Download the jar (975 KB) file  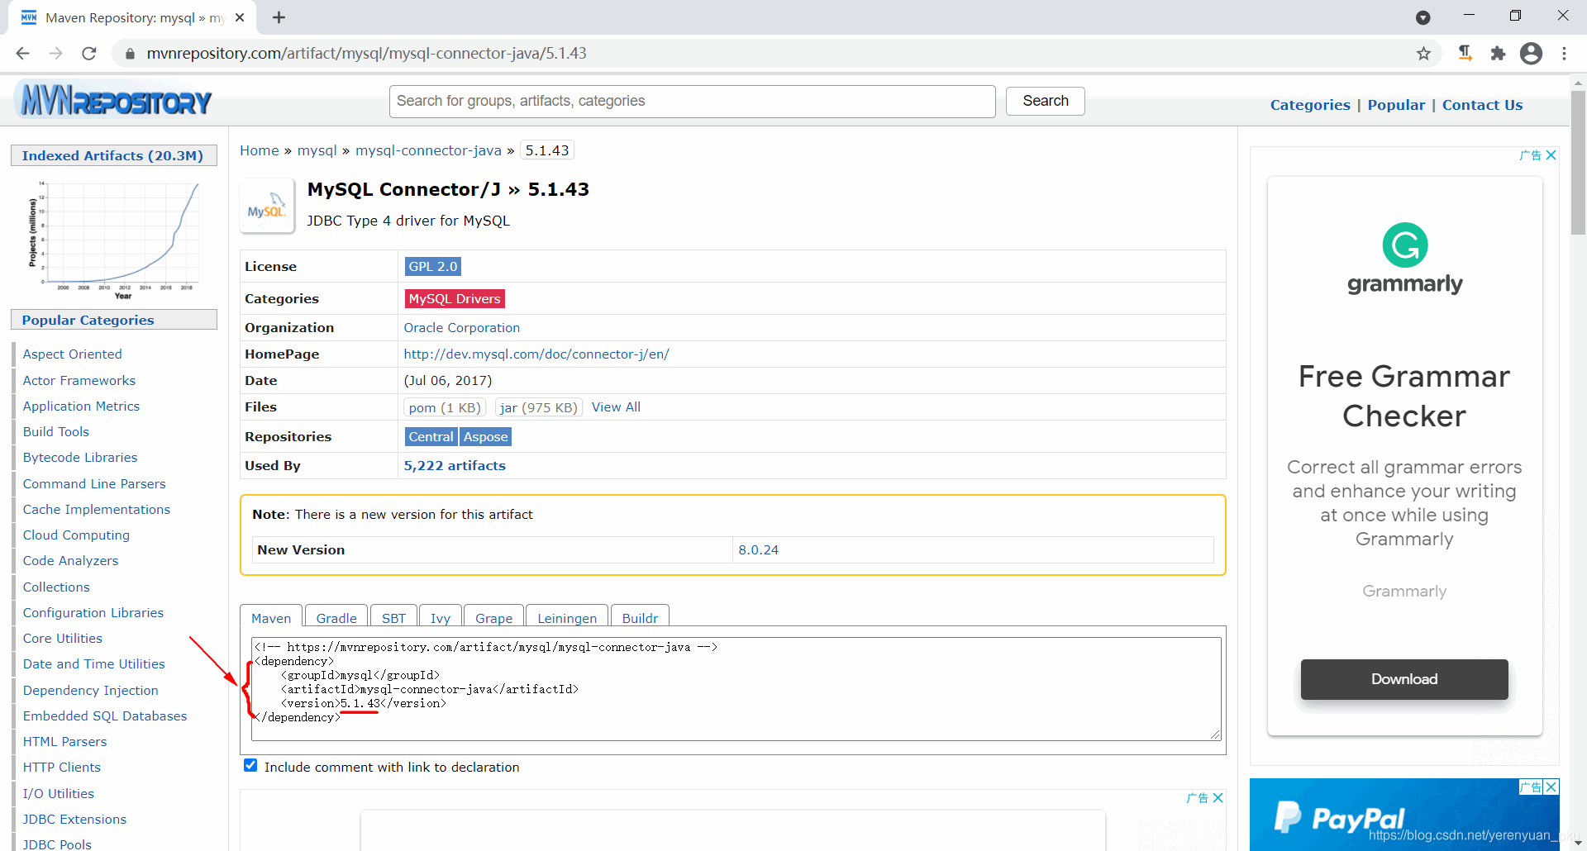coord(538,407)
